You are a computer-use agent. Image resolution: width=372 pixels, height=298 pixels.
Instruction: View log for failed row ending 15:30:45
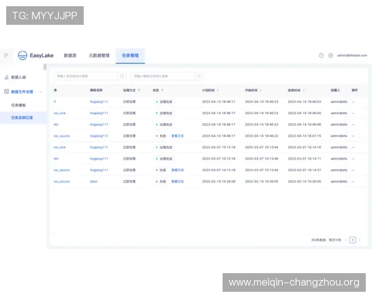coord(177,181)
